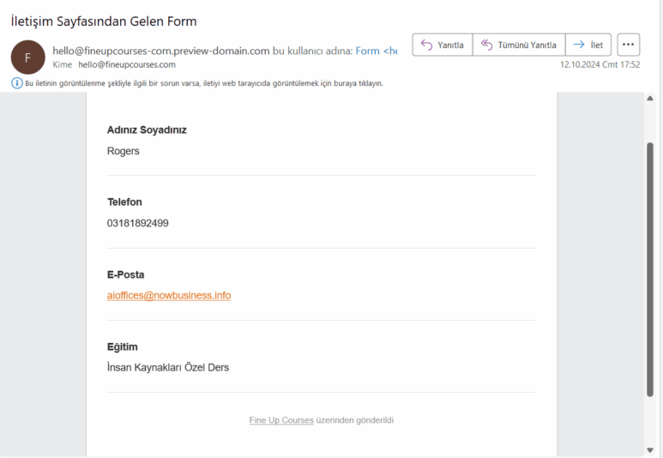Click the name value Rogers

[124, 151]
